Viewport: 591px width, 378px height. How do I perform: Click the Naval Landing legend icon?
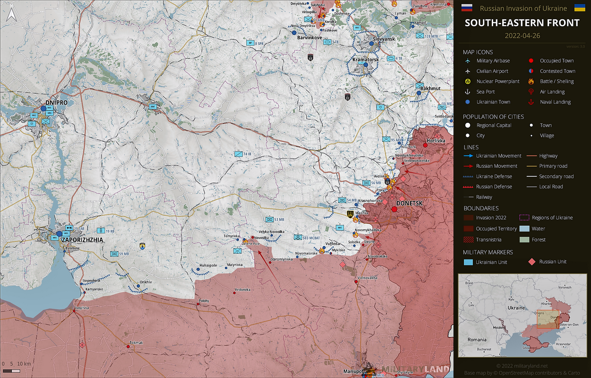[531, 102]
